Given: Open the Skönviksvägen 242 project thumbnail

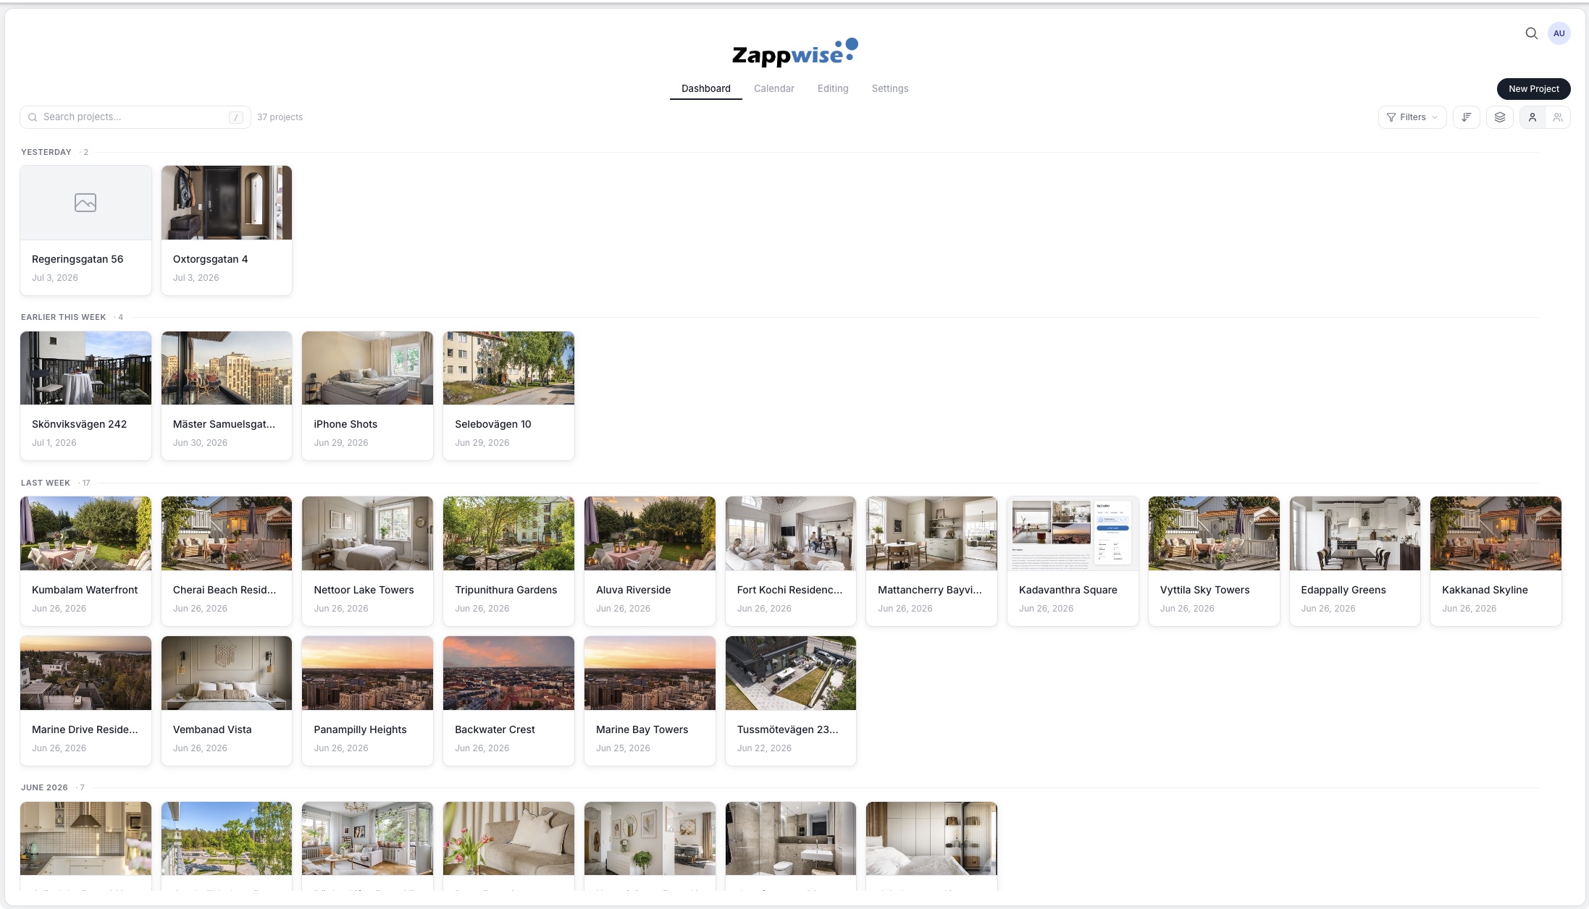Looking at the screenshot, I should tap(85, 368).
